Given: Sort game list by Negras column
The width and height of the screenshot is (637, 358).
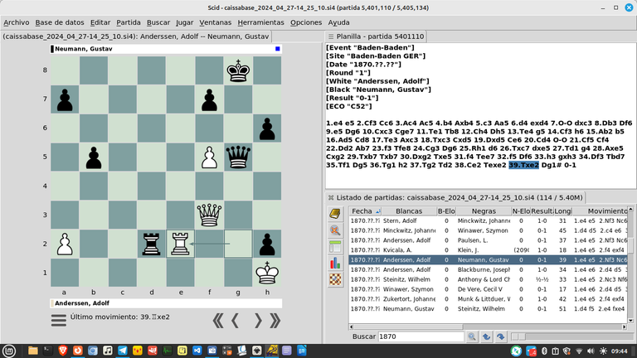Looking at the screenshot, I should pos(484,211).
